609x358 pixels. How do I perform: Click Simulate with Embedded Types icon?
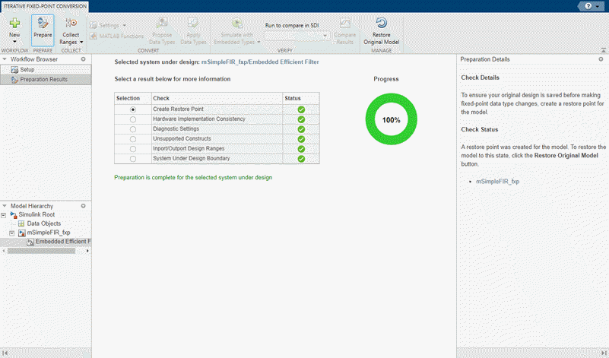237,23
